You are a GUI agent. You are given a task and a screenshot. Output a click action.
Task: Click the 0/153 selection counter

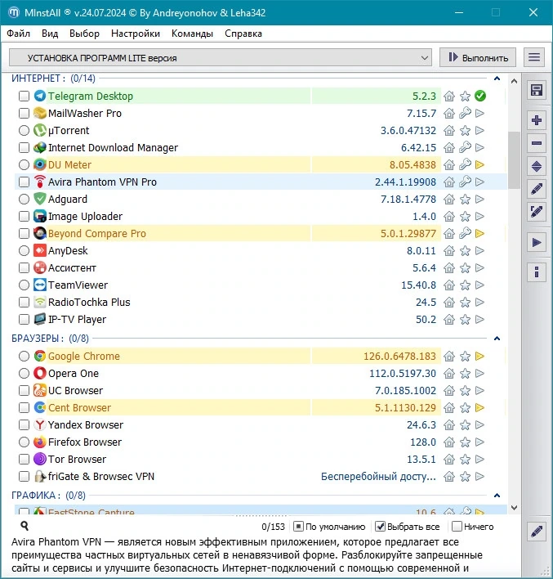click(273, 527)
